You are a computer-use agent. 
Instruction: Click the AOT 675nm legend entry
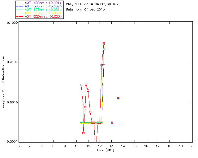click(40, 10)
